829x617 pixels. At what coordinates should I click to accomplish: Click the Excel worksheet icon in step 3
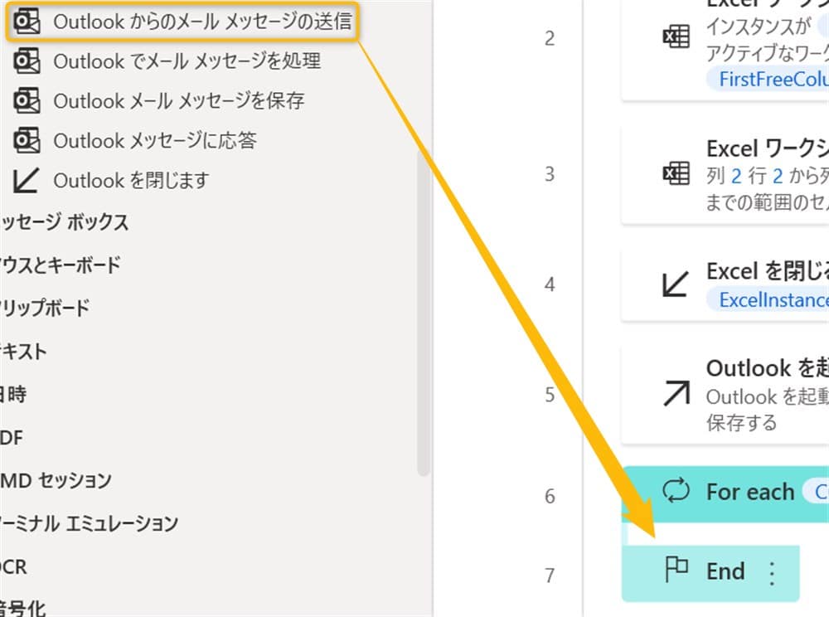coord(677,174)
